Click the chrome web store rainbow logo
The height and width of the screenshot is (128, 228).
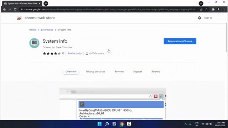point(19,18)
